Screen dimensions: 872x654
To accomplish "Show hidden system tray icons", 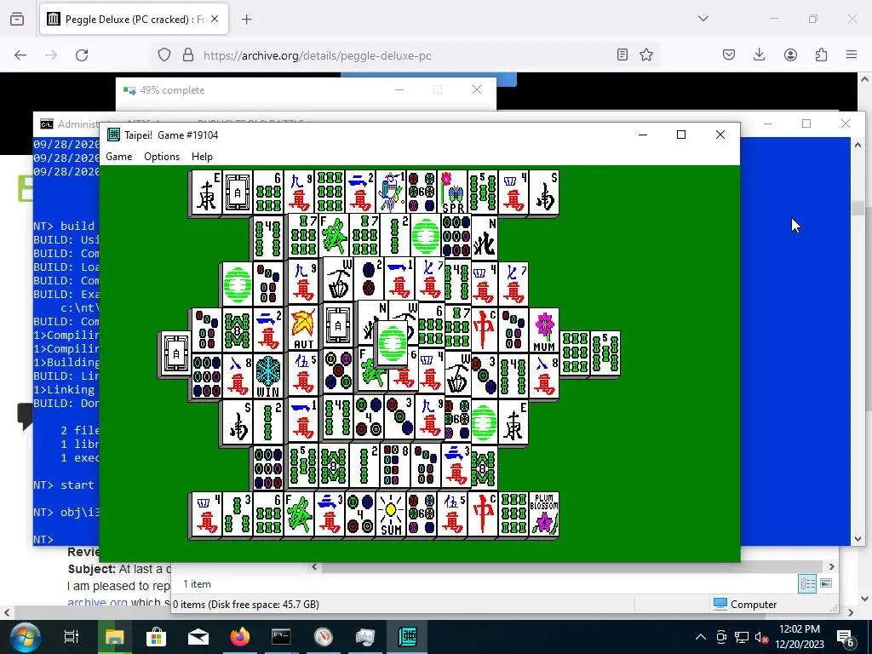I will click(x=701, y=637).
